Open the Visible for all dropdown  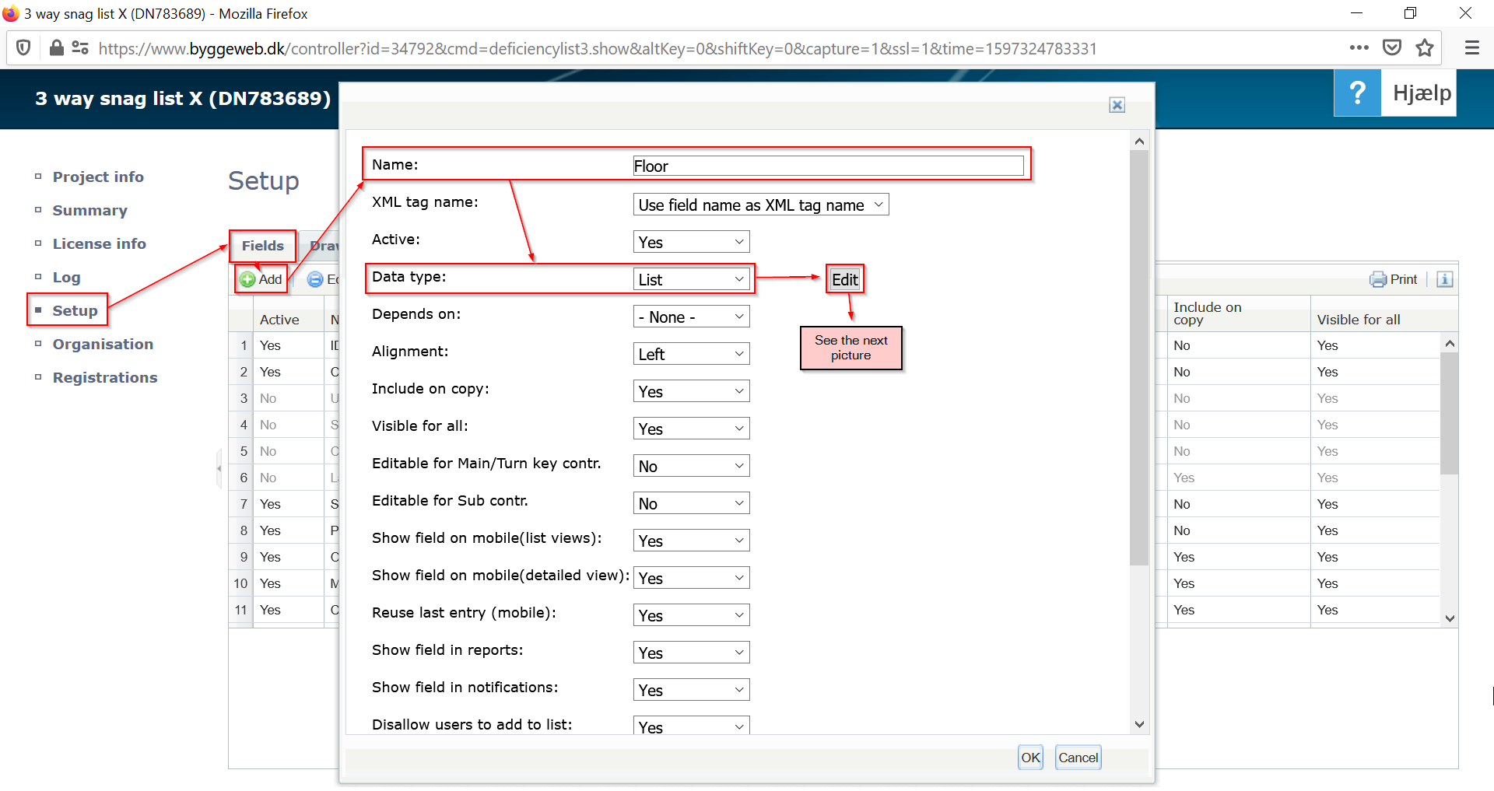(x=691, y=429)
